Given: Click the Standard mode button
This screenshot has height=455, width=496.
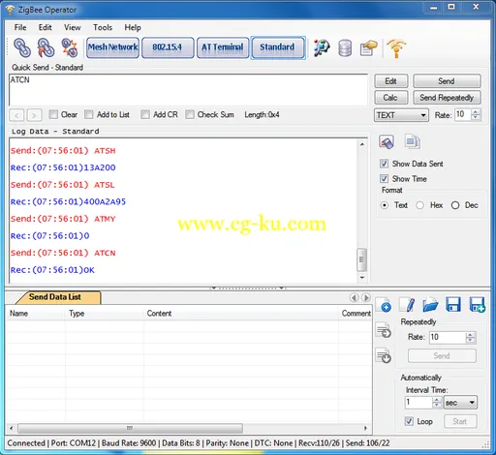Looking at the screenshot, I should (x=278, y=47).
